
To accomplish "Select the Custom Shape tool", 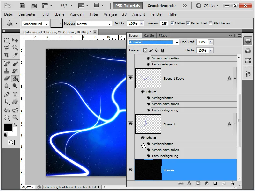I will click(x=15, y=102).
